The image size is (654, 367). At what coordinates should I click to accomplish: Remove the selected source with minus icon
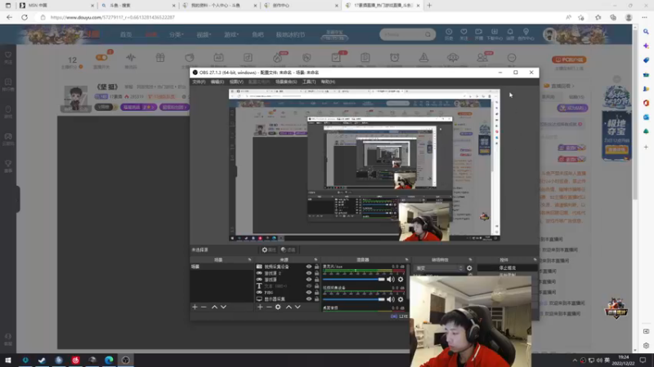269,307
